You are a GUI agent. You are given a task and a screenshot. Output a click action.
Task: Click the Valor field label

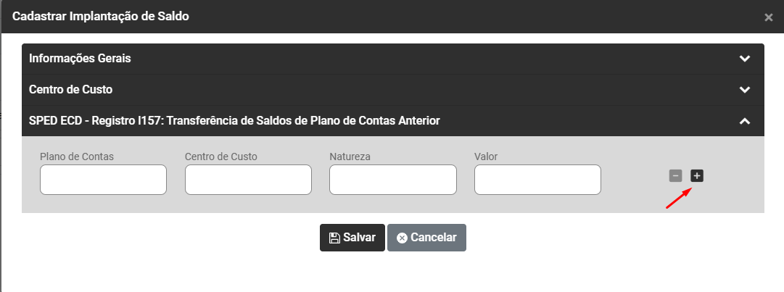[x=486, y=156]
